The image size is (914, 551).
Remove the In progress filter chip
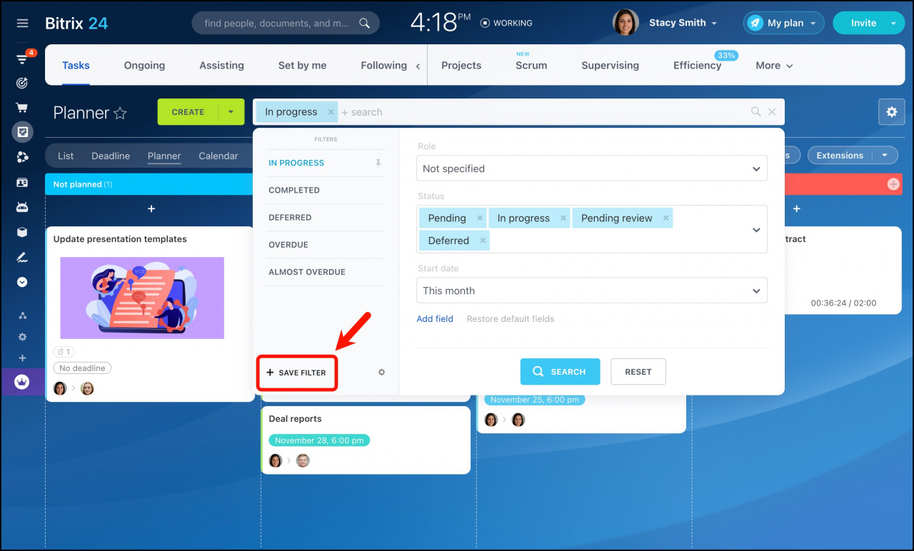[x=331, y=111]
